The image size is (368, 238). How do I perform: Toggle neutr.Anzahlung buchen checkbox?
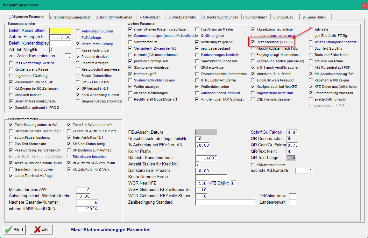pos(78,95)
